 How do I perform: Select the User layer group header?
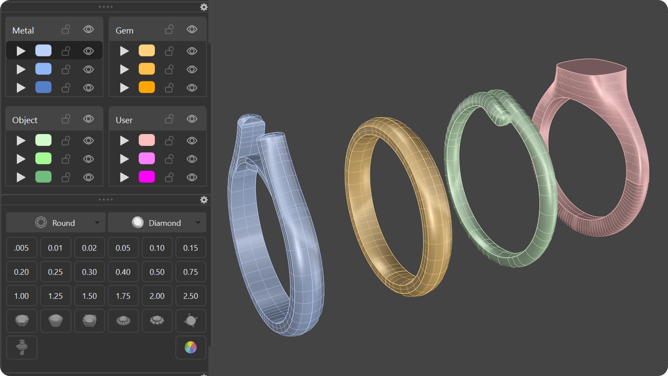tap(124, 120)
